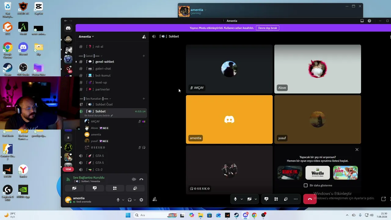391x220 pixels.
Task: Share screen from the call control bar
Action: tap(266, 199)
